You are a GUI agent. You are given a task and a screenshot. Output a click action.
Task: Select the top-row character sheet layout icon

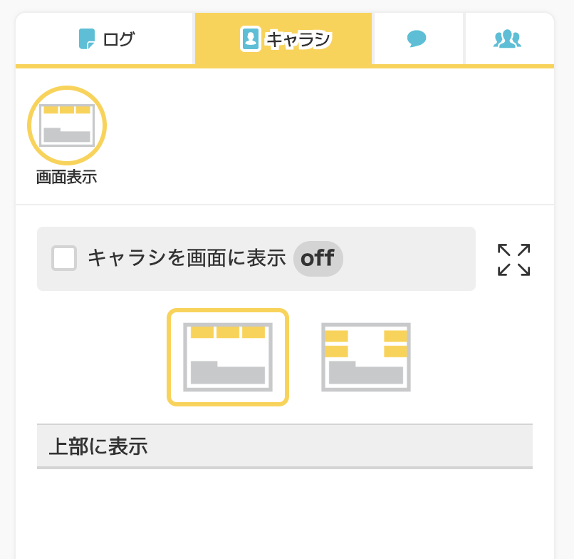[228, 357]
